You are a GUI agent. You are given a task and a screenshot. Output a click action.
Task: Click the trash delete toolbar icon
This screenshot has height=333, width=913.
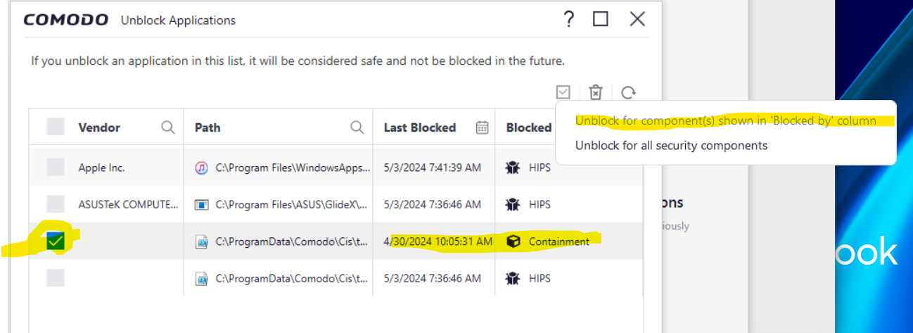point(596,92)
